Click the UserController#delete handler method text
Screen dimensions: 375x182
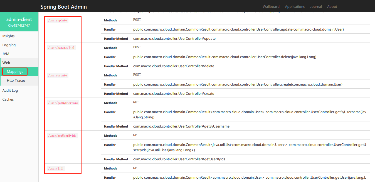pyautogui.click(x=174, y=66)
